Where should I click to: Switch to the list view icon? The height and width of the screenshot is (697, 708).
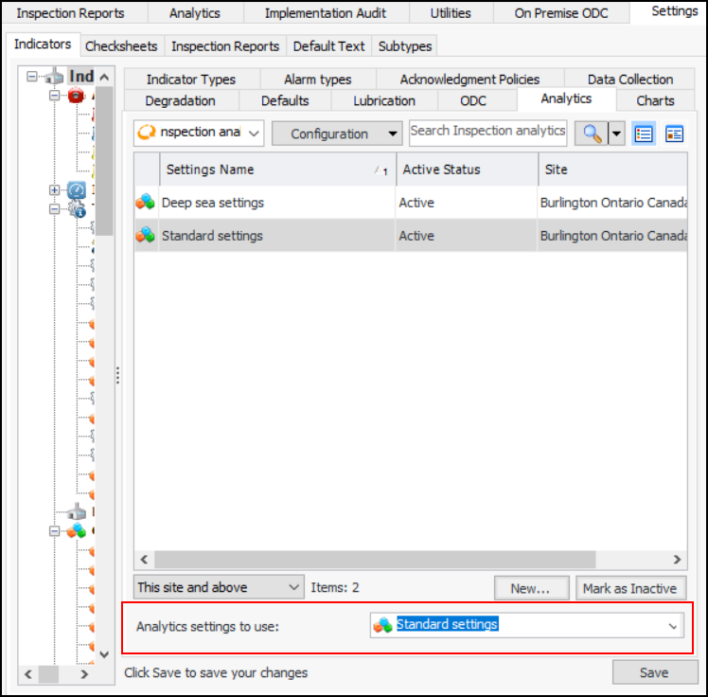[x=643, y=134]
